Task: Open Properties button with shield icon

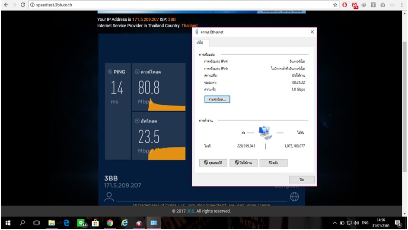Action: [x=213, y=163]
